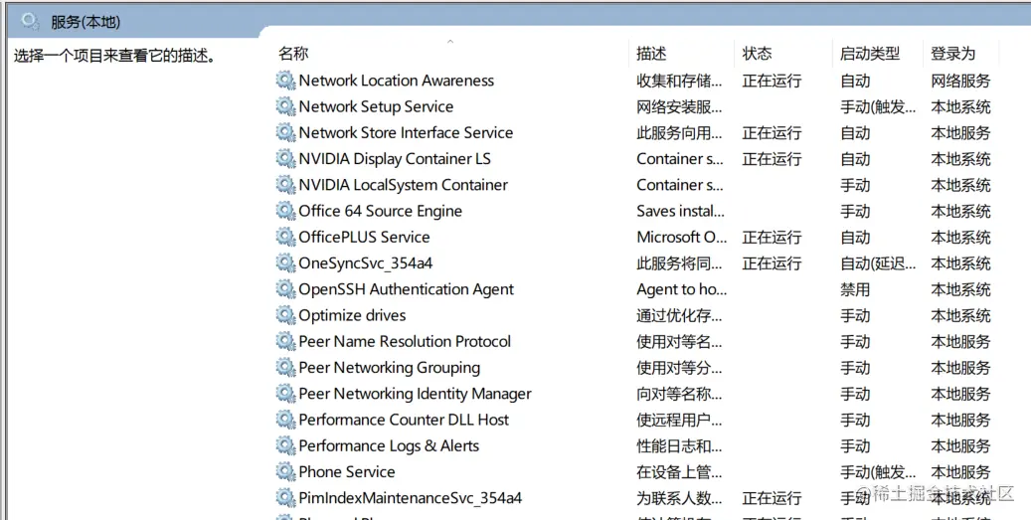
Task: Click the 描述 column header
Action: 651,54
